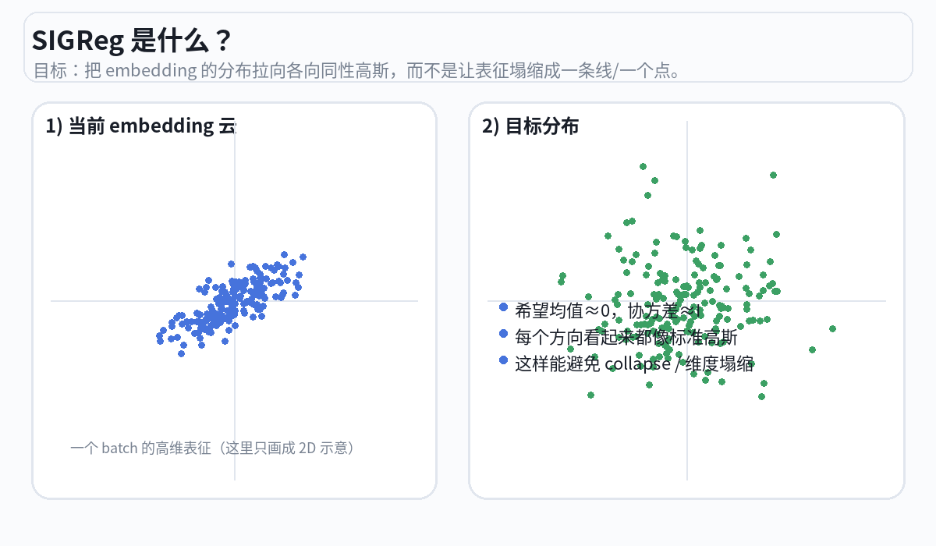Click the lowest blue embedding point

click(181, 353)
